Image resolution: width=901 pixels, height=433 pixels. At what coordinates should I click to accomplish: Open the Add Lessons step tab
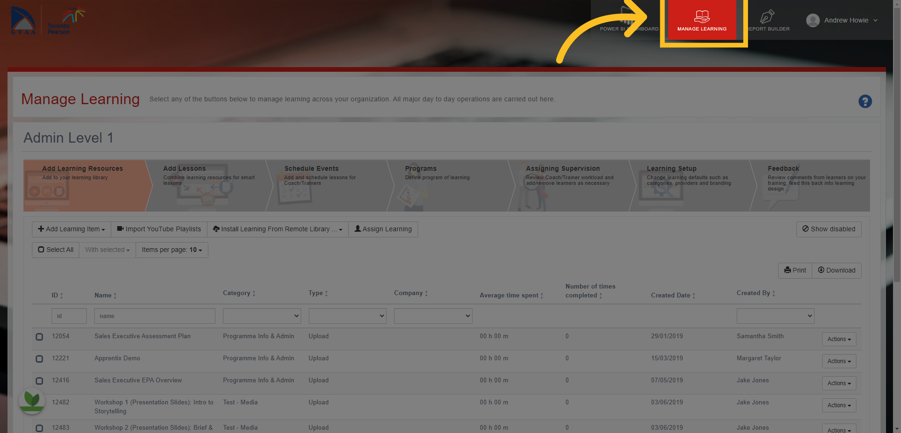click(209, 185)
